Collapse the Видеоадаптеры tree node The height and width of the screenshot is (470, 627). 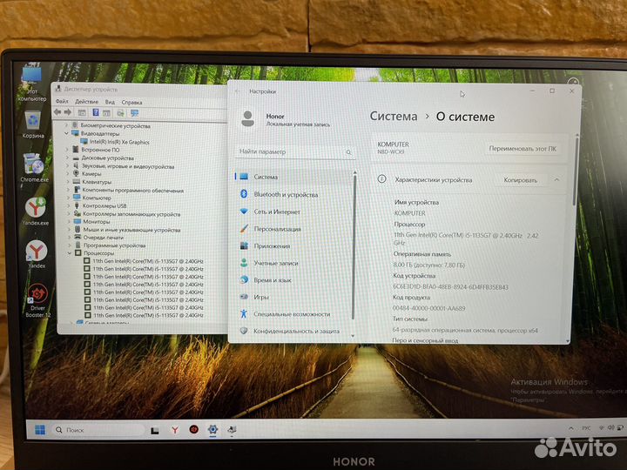click(67, 133)
